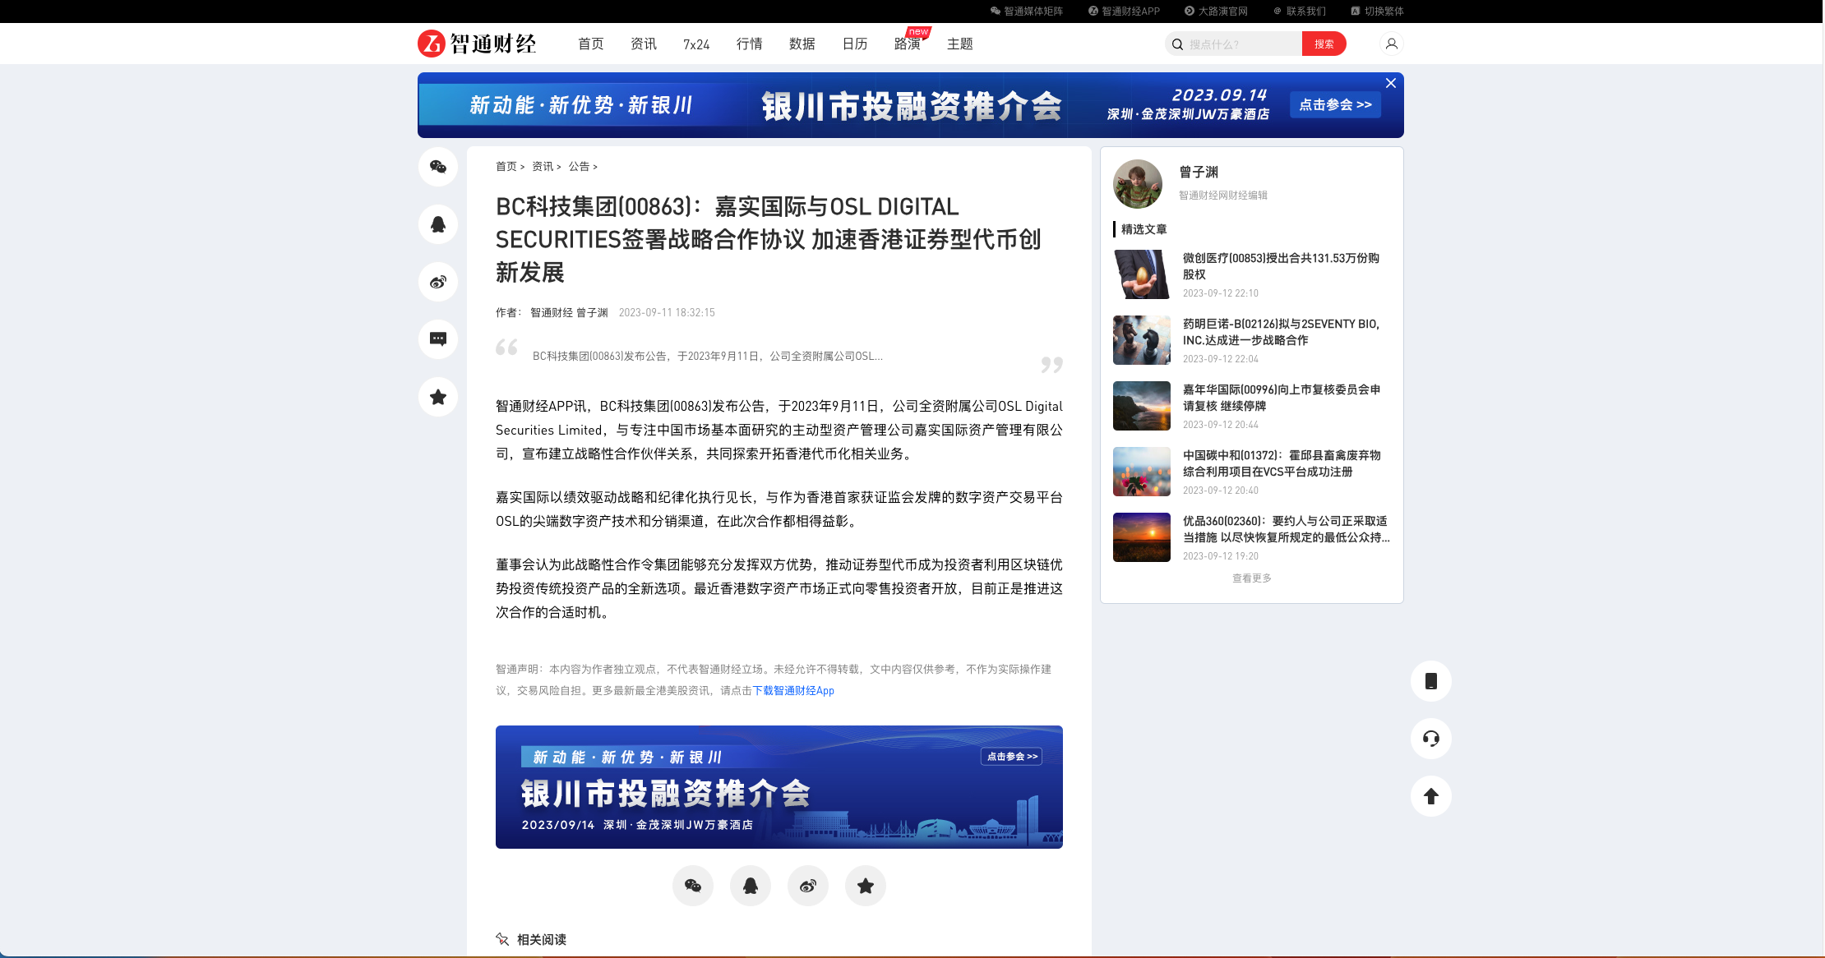This screenshot has width=1825, height=958.
Task: Open 主题 navigation menu item
Action: (x=960, y=44)
